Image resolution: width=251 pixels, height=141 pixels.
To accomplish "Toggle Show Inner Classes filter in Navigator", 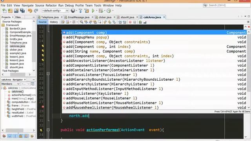I will [26, 136].
